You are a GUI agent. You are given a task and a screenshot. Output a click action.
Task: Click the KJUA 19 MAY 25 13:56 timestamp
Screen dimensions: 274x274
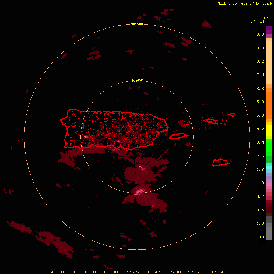(x=197, y=272)
